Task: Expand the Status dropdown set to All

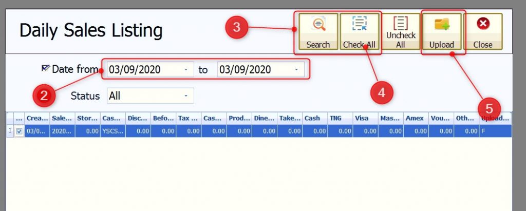Action: 185,96
